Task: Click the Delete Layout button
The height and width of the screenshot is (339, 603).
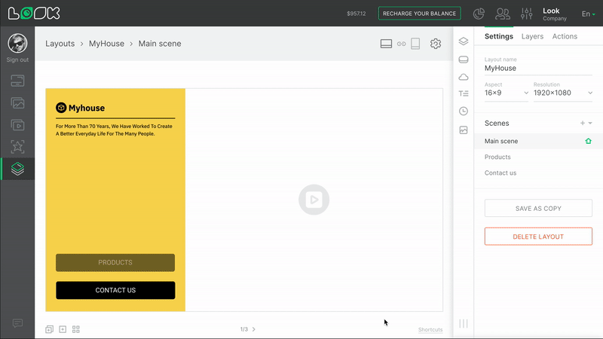Action: pyautogui.click(x=538, y=237)
